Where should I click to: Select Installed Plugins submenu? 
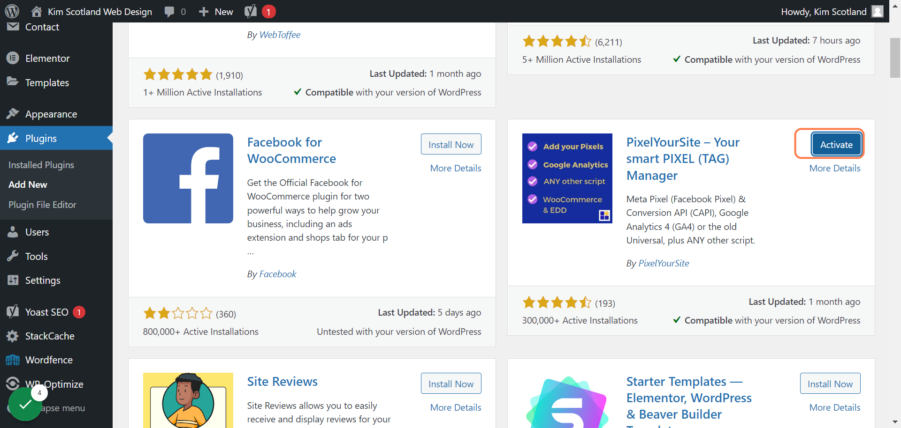coord(41,165)
